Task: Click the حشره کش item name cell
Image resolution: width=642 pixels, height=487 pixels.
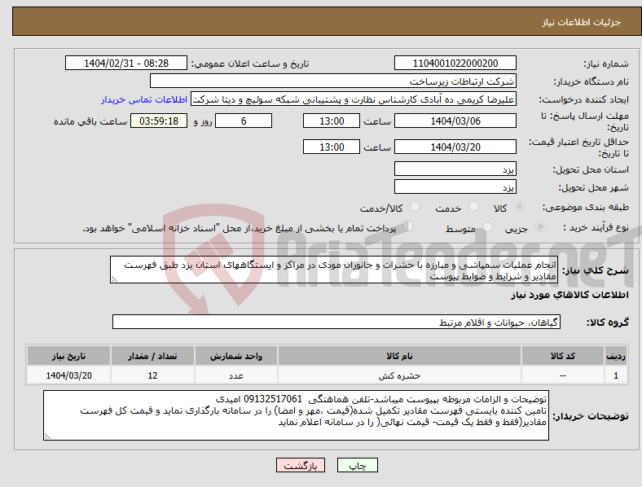Action: coord(399,375)
